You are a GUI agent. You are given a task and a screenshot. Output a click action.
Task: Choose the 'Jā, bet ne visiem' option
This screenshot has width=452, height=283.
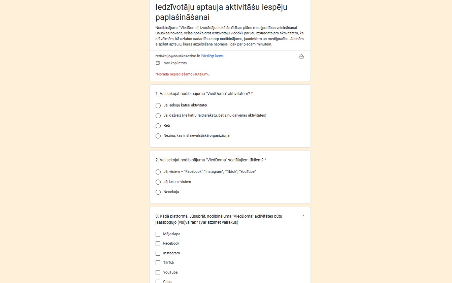click(x=158, y=182)
